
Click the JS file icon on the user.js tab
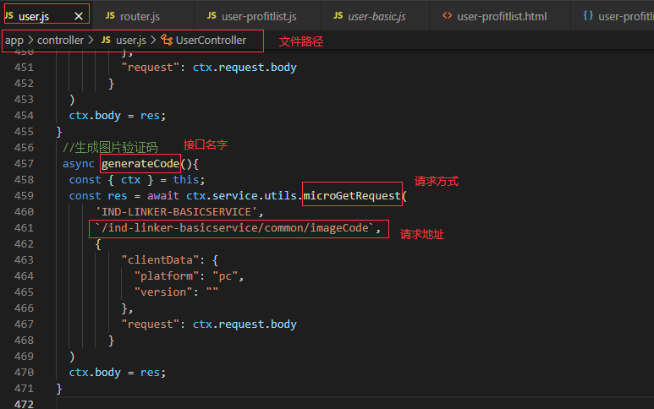pos(9,16)
